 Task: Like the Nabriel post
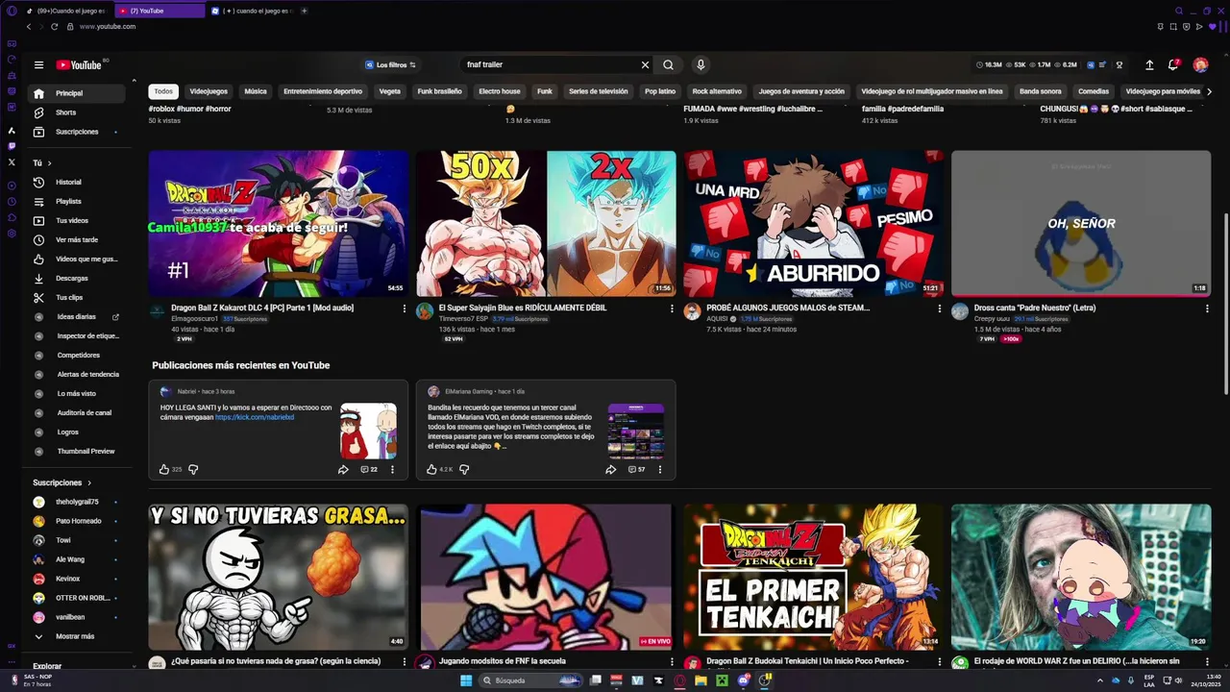point(164,470)
